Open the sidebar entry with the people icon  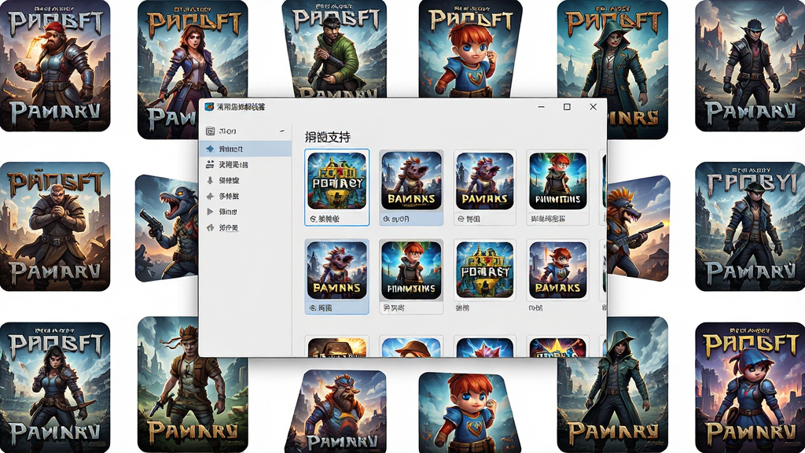[245, 164]
